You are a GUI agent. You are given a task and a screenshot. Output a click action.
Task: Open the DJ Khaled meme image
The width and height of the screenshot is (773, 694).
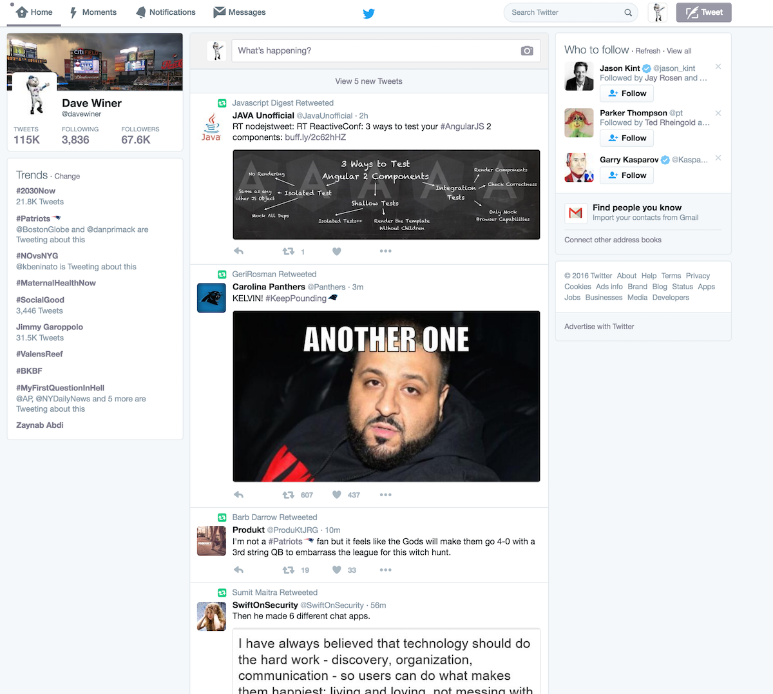click(x=386, y=396)
